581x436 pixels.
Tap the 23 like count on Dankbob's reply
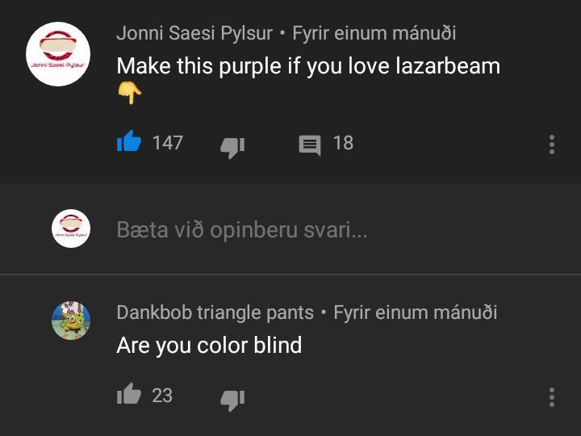162,396
